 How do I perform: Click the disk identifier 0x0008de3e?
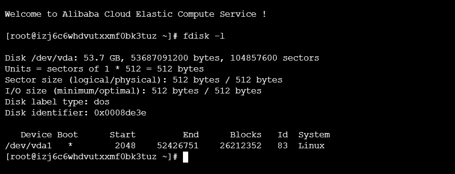click(x=120, y=113)
